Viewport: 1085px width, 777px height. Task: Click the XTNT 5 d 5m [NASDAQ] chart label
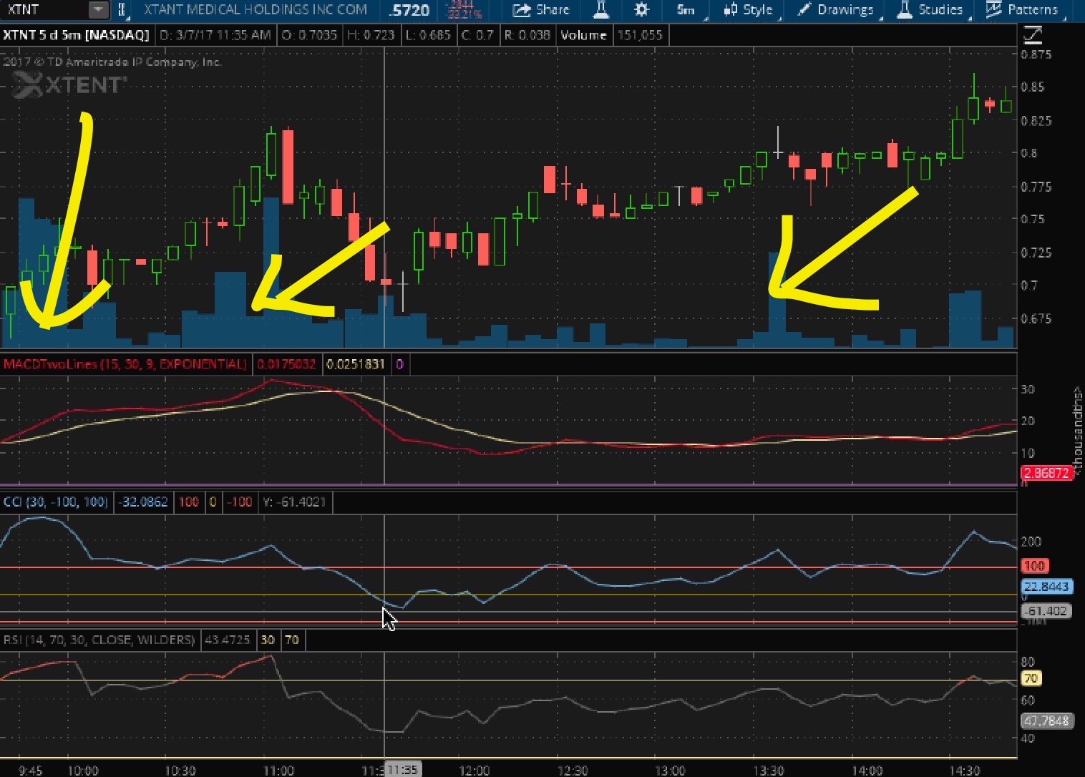(76, 35)
